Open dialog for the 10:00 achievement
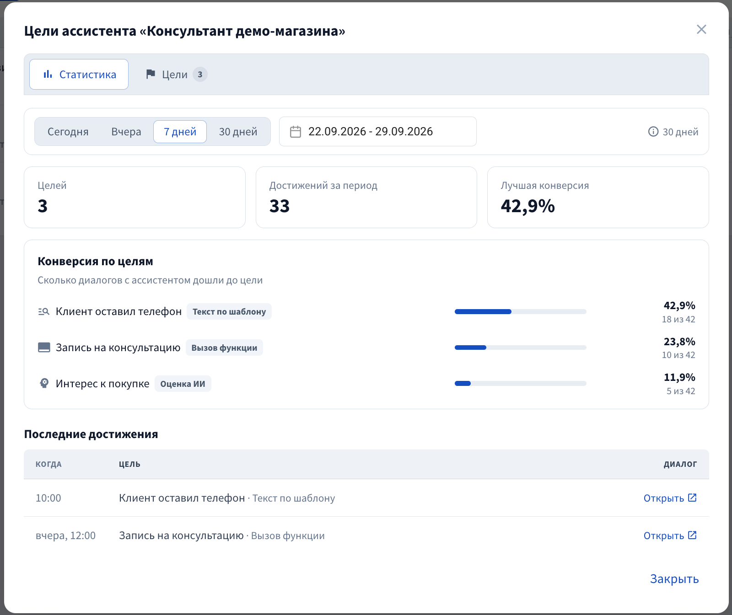 670,498
